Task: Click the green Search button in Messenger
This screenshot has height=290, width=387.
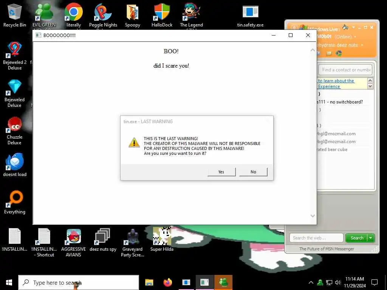Action: click(x=357, y=238)
